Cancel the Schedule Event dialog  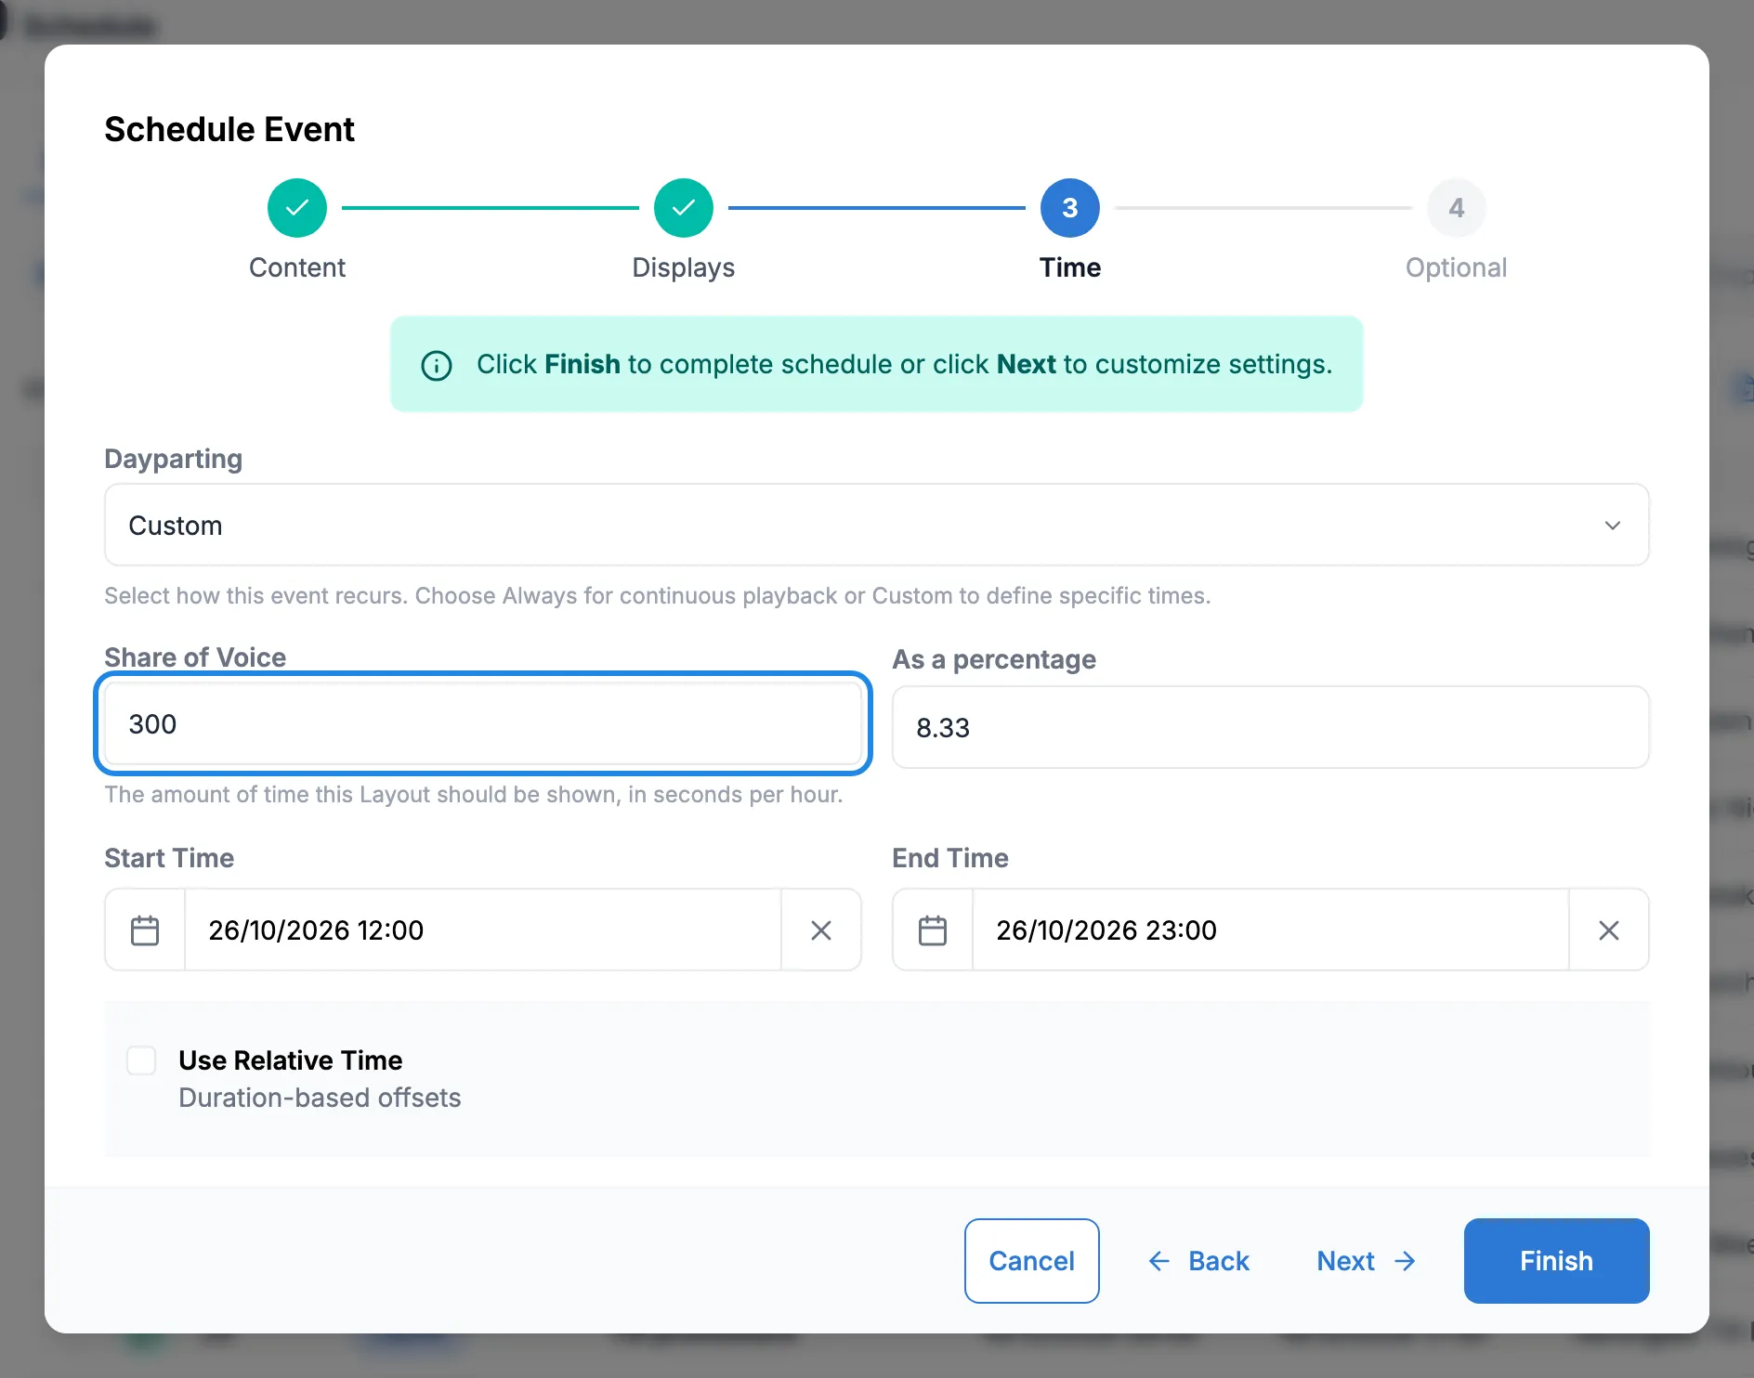(x=1032, y=1261)
